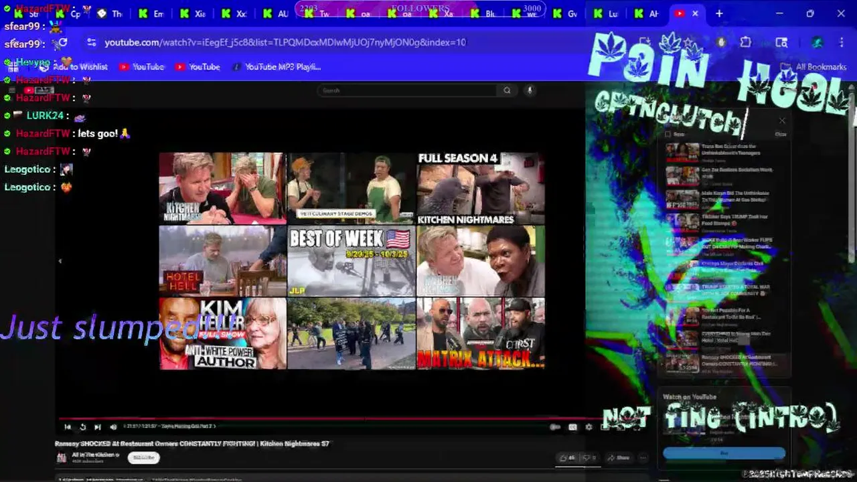Like the video with thumbs-up

click(x=568, y=458)
